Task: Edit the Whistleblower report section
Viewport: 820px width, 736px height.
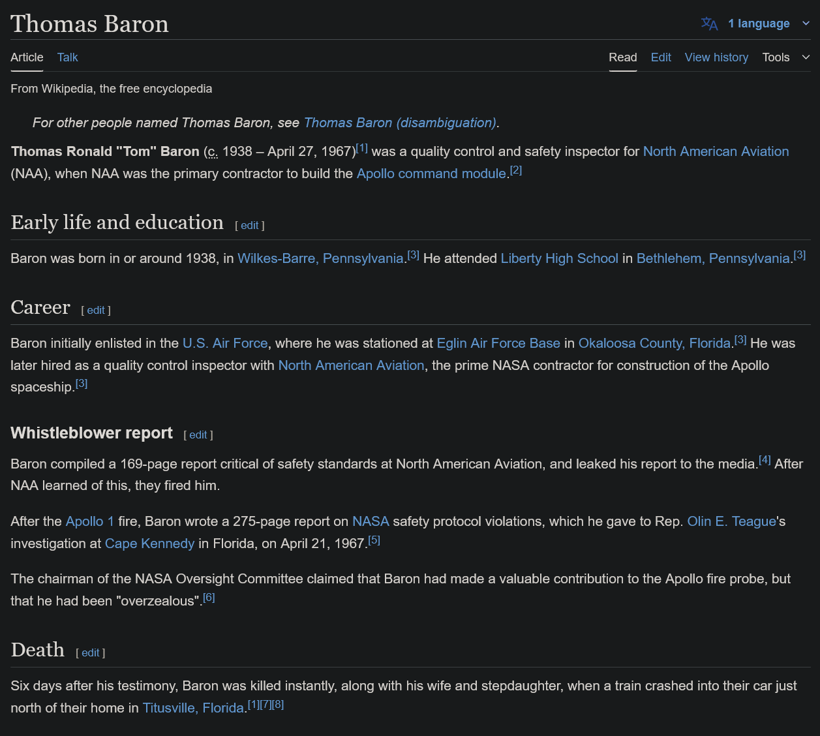Action: [x=198, y=435]
